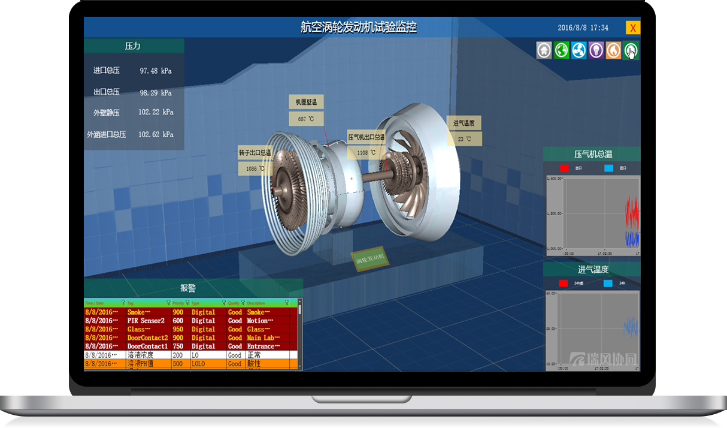
Task: Click the orange flame icon
Action: pos(613,50)
